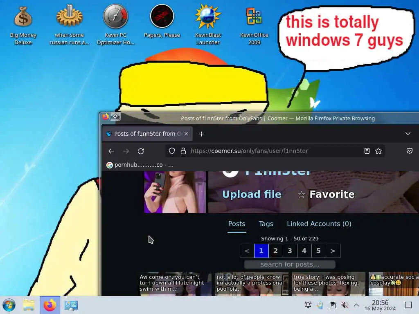This screenshot has height=314, width=419.
Task: Go to page 4 of posts
Action: [x=304, y=251]
